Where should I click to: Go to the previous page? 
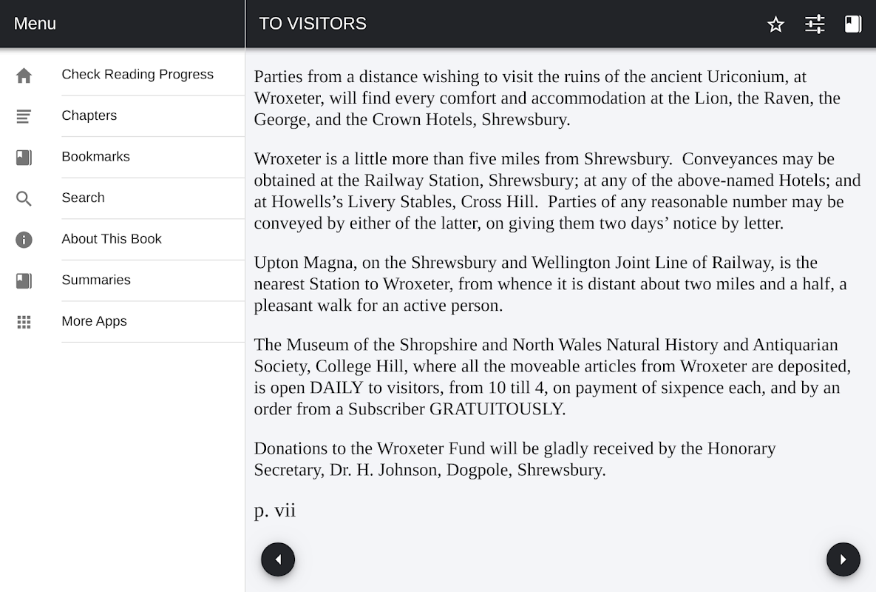278,559
